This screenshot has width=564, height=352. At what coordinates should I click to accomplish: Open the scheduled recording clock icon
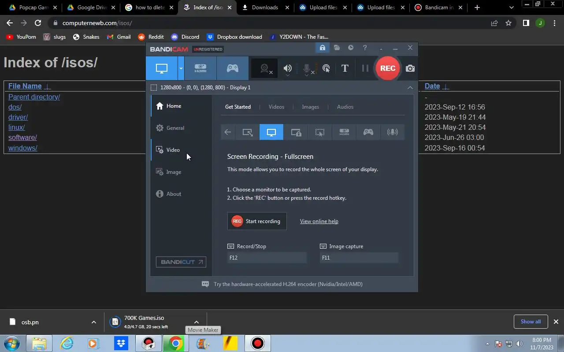[351, 48]
